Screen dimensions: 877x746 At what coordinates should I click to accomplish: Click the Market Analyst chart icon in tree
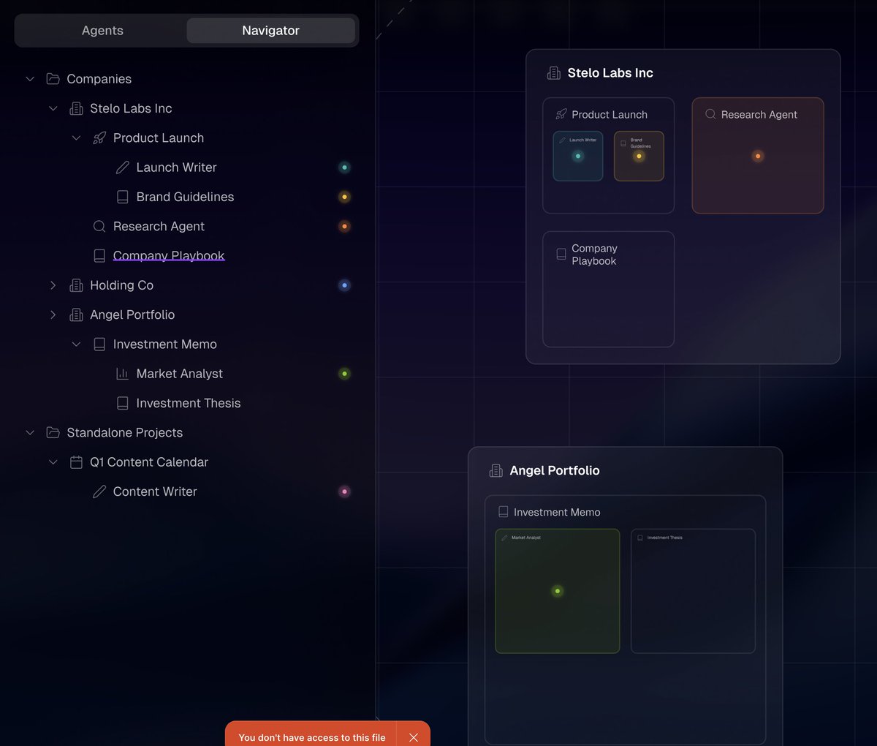point(123,374)
